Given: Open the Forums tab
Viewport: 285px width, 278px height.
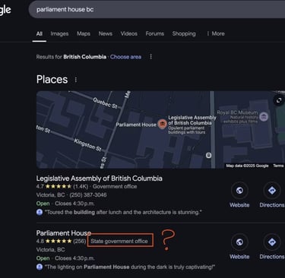Looking at the screenshot, I should pyautogui.click(x=155, y=33).
